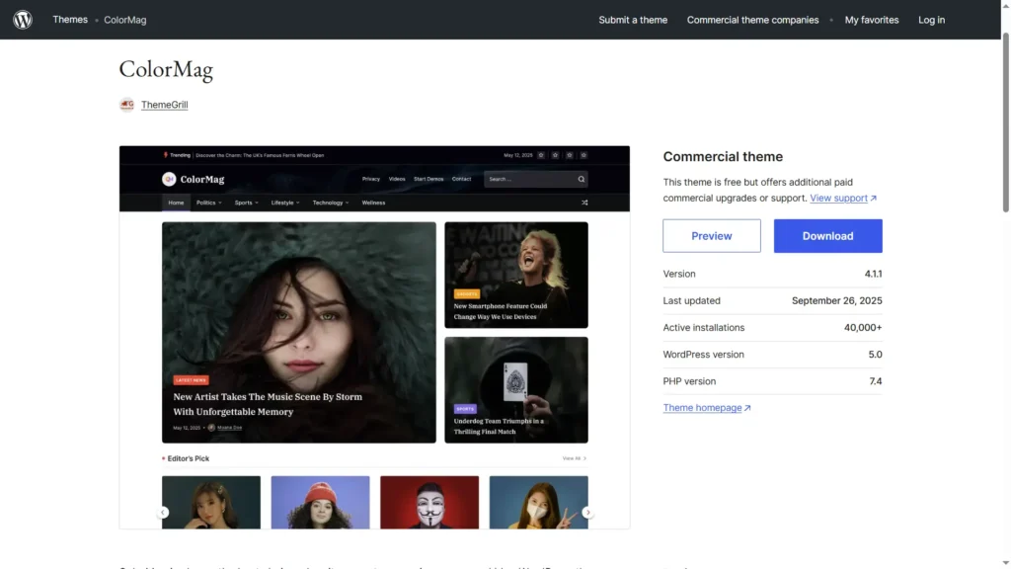
Task: Expand the Lifestyle dropdown in the screenshot
Action: [285, 203]
